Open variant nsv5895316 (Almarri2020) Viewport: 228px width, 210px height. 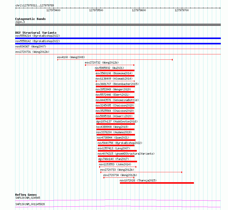click(114, 116)
